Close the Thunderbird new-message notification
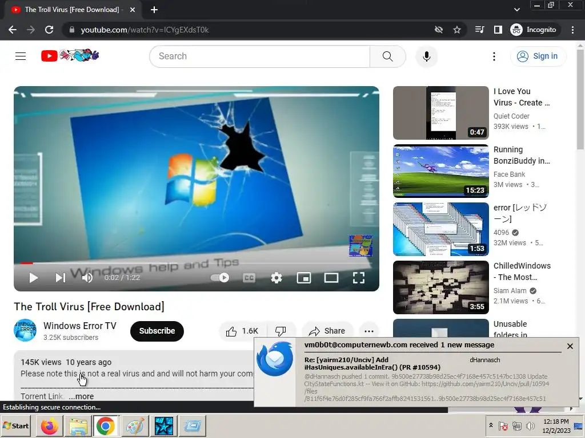Screen dimensions: 585x438 [x=570, y=346]
